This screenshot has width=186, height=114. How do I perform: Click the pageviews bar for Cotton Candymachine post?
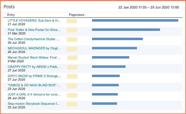click(x=117, y=39)
